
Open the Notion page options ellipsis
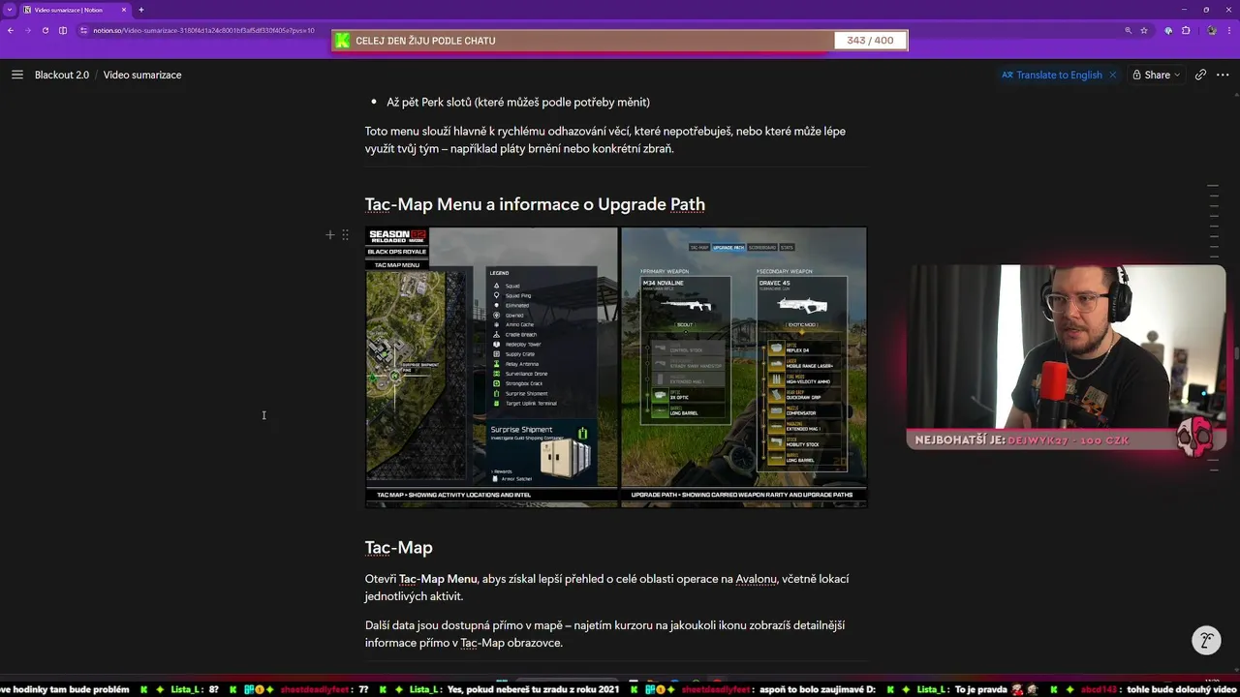pyautogui.click(x=1223, y=75)
